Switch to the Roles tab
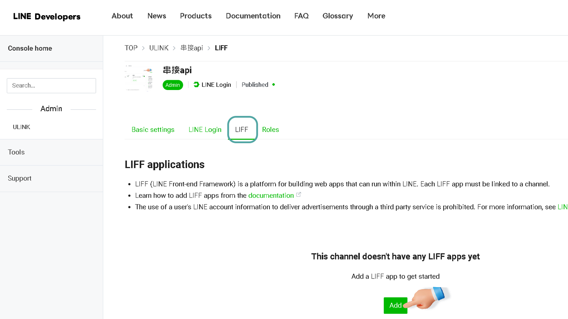Viewport: 568px width, 319px height. pos(271,130)
